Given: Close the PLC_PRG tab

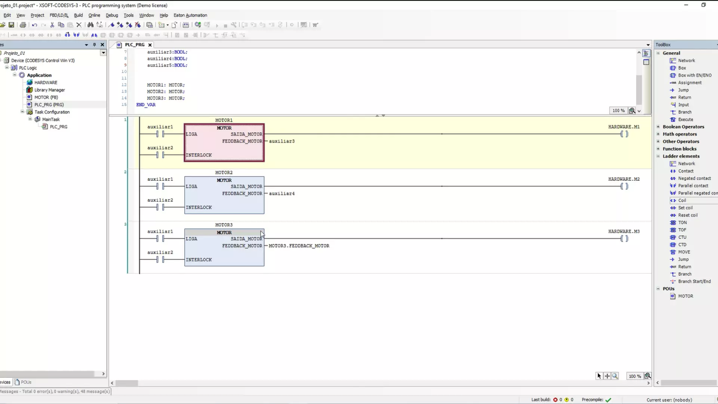Looking at the screenshot, I should 150,45.
